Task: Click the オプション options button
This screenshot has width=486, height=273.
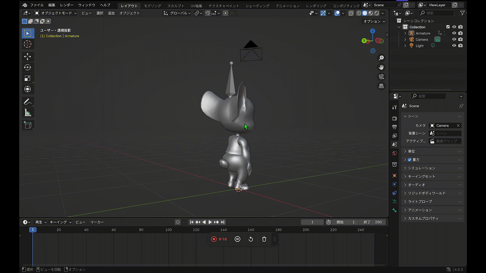Action: (374, 21)
